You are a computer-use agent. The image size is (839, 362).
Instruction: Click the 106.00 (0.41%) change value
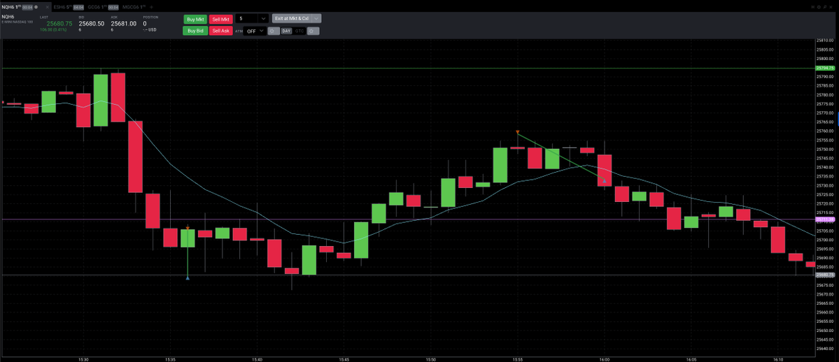[53, 30]
